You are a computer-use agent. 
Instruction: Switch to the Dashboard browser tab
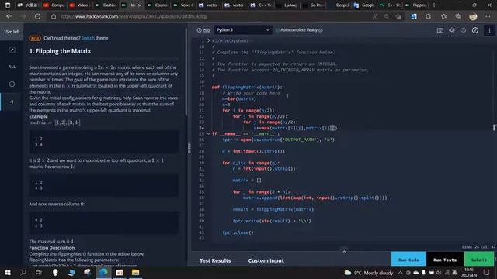pos(106,5)
